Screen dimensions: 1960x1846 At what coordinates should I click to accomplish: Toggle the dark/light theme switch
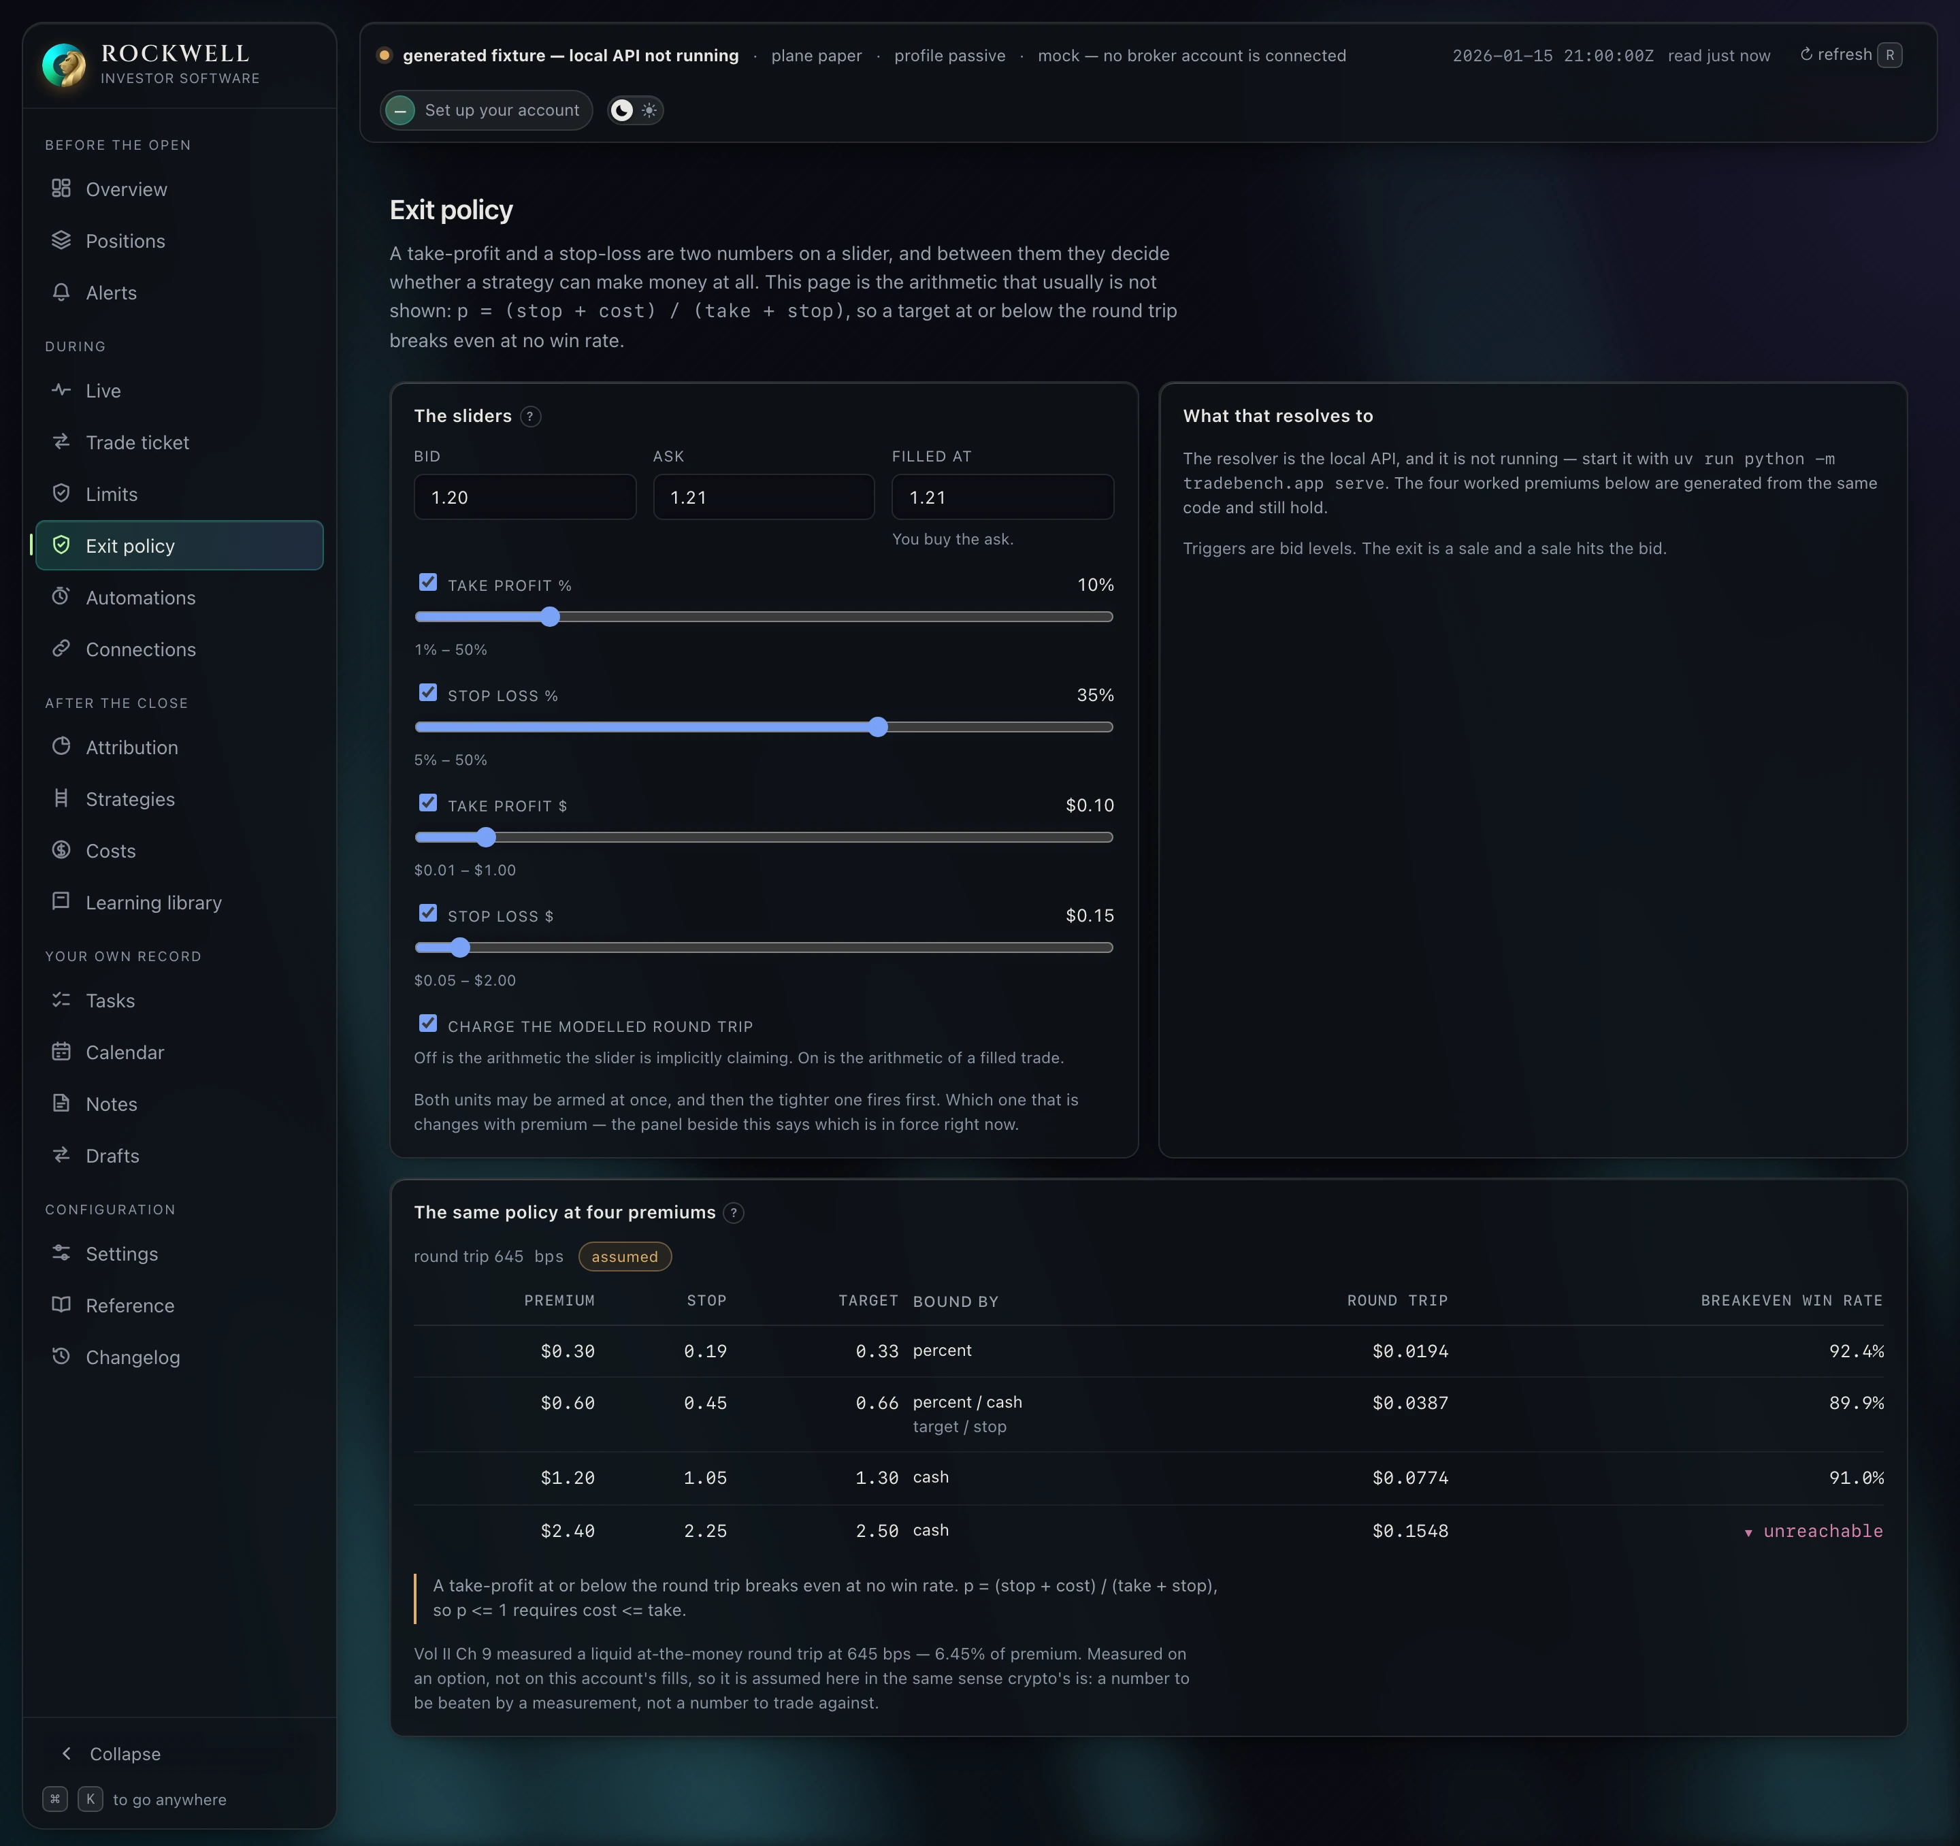click(x=635, y=110)
